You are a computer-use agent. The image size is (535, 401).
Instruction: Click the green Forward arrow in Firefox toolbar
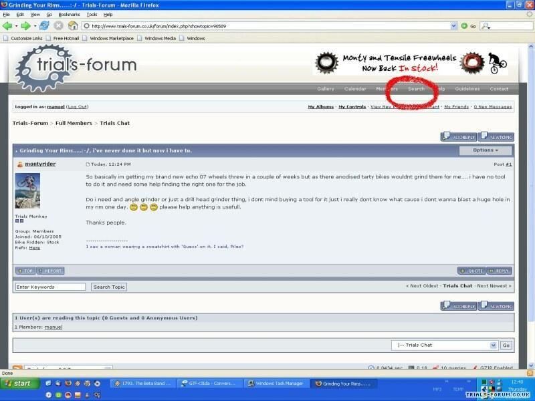[x=25, y=26]
